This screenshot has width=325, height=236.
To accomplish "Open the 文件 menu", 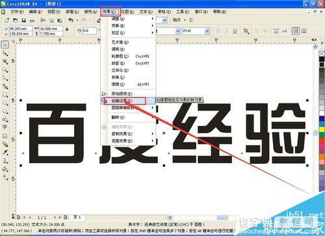I will click(17, 12).
